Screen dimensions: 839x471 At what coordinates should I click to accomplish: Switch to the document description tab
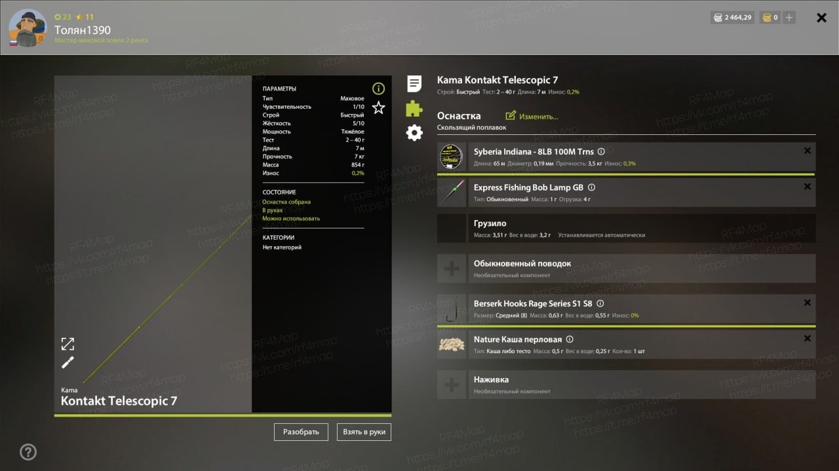point(414,83)
